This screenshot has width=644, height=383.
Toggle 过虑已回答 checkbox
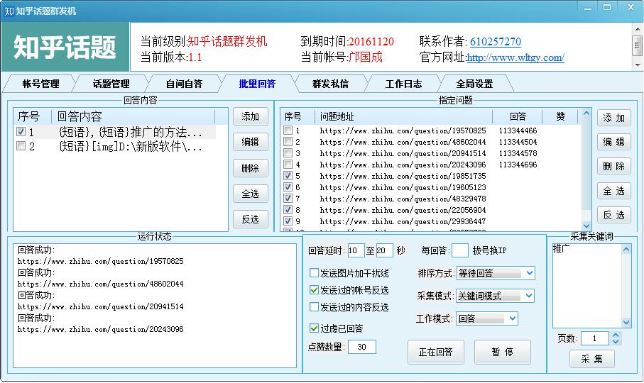click(x=315, y=328)
